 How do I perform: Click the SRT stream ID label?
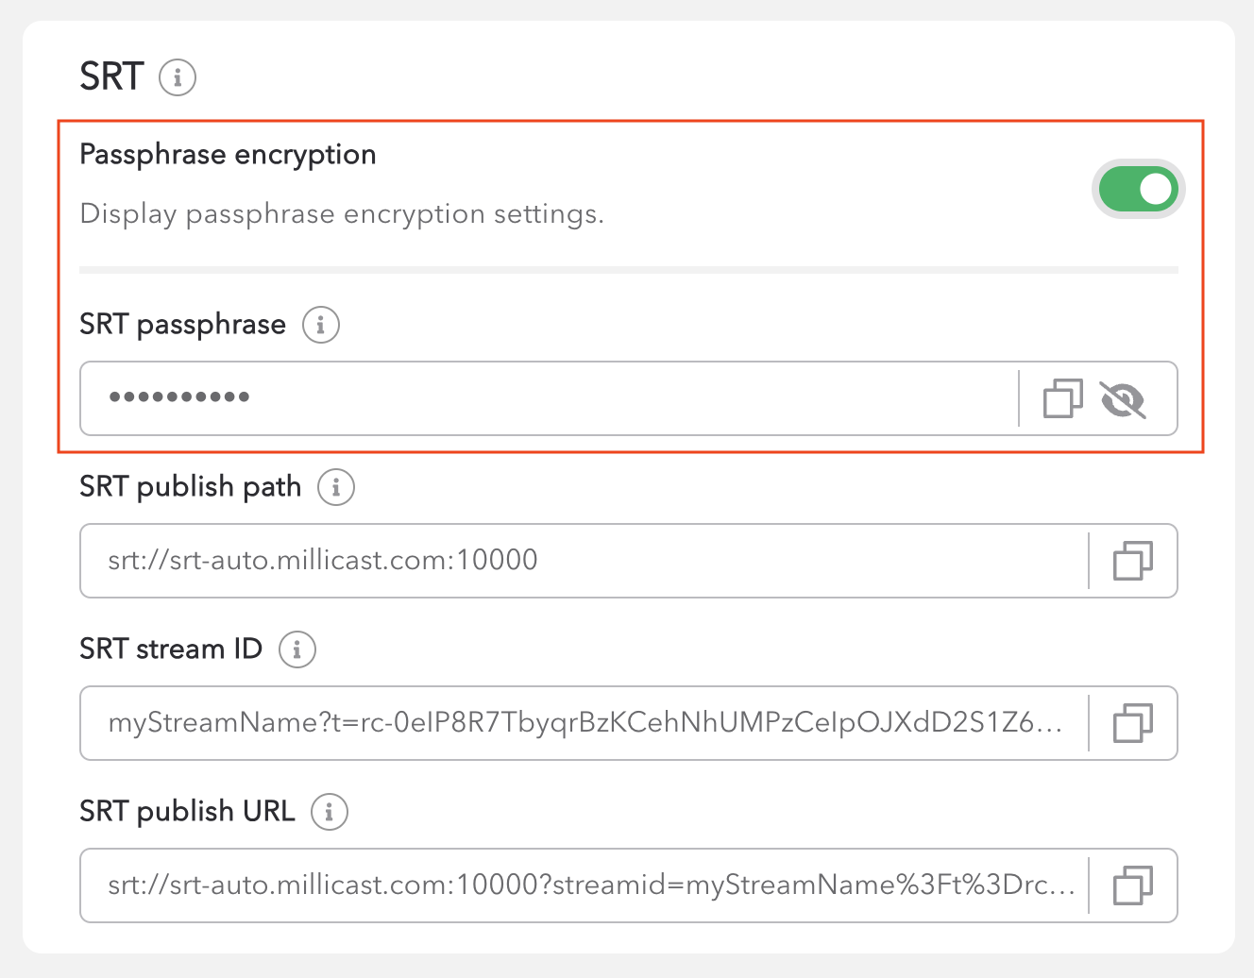(171, 649)
